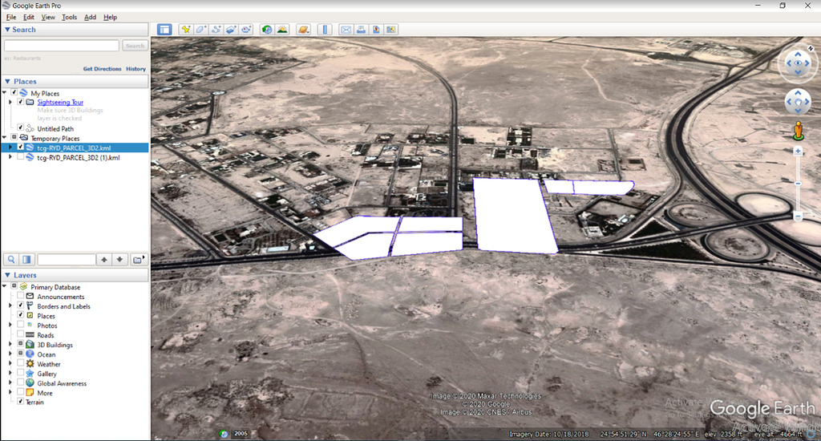Expand the 3D Buildings layer node
Image resolution: width=821 pixels, height=441 pixels.
click(10, 345)
